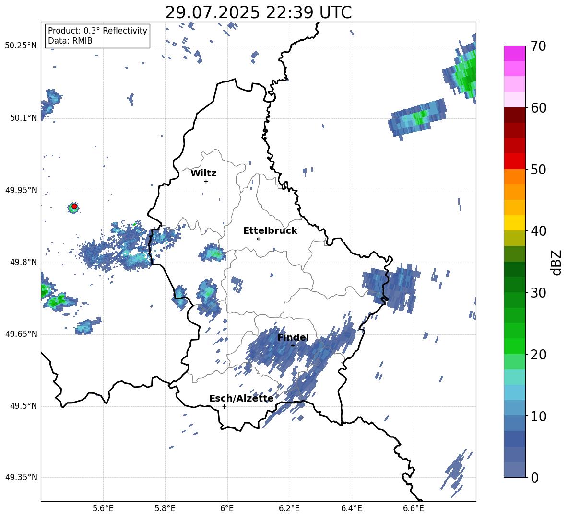Click the cross marker below Esch/Alzette
Viewport: 568px width, 518px height.
(224, 406)
